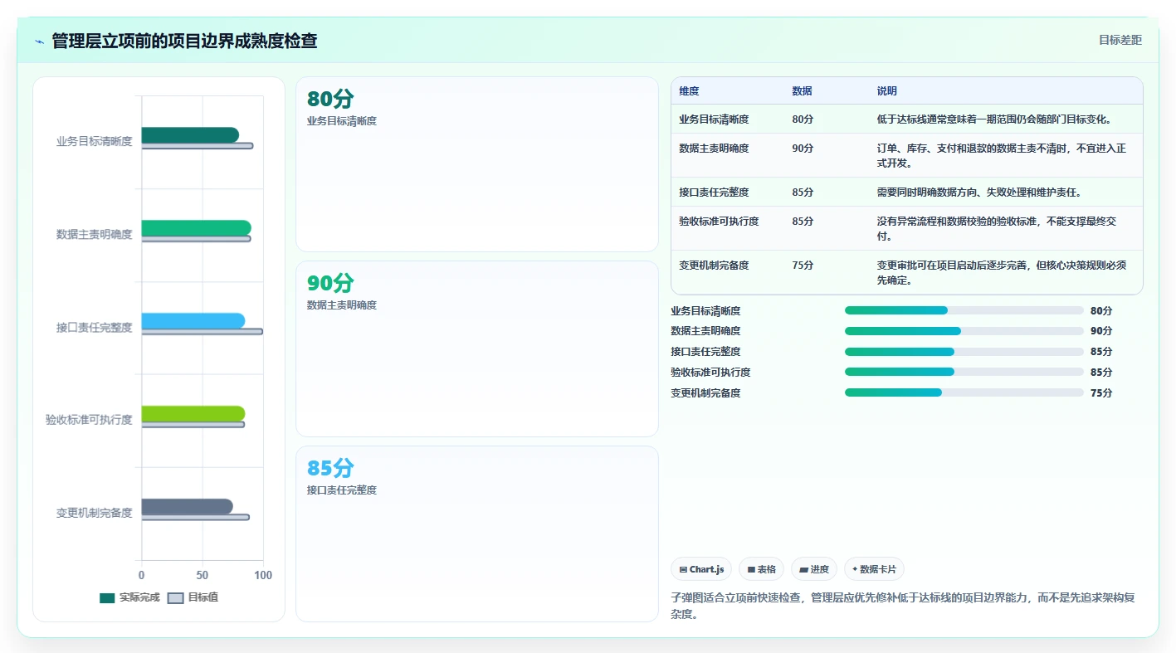This screenshot has width=1176, height=653.
Task: Click the 100 tick on the chart axis
Action: coord(263,576)
